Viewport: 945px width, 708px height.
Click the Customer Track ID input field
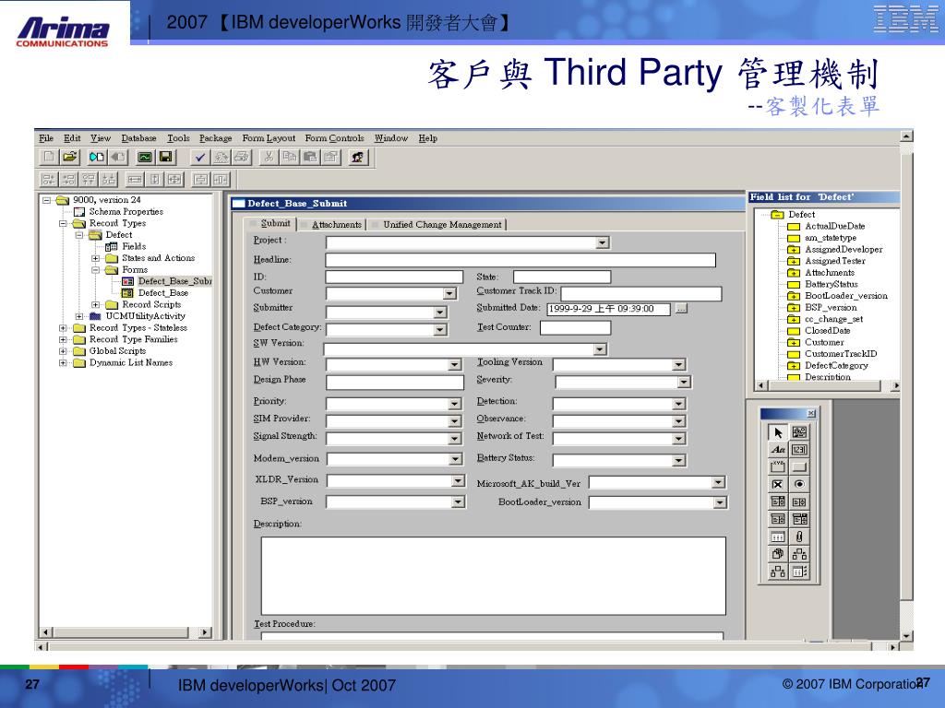point(640,294)
